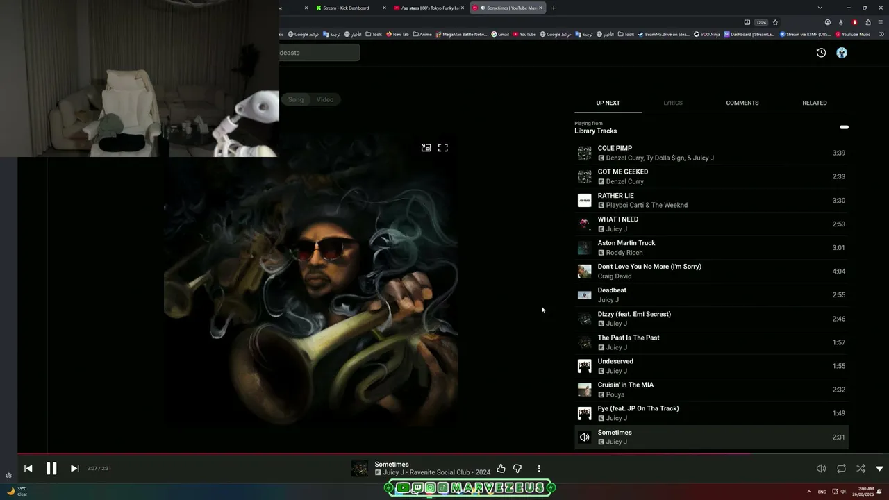Open the RELATED tab
Image resolution: width=889 pixels, height=500 pixels.
815,103
